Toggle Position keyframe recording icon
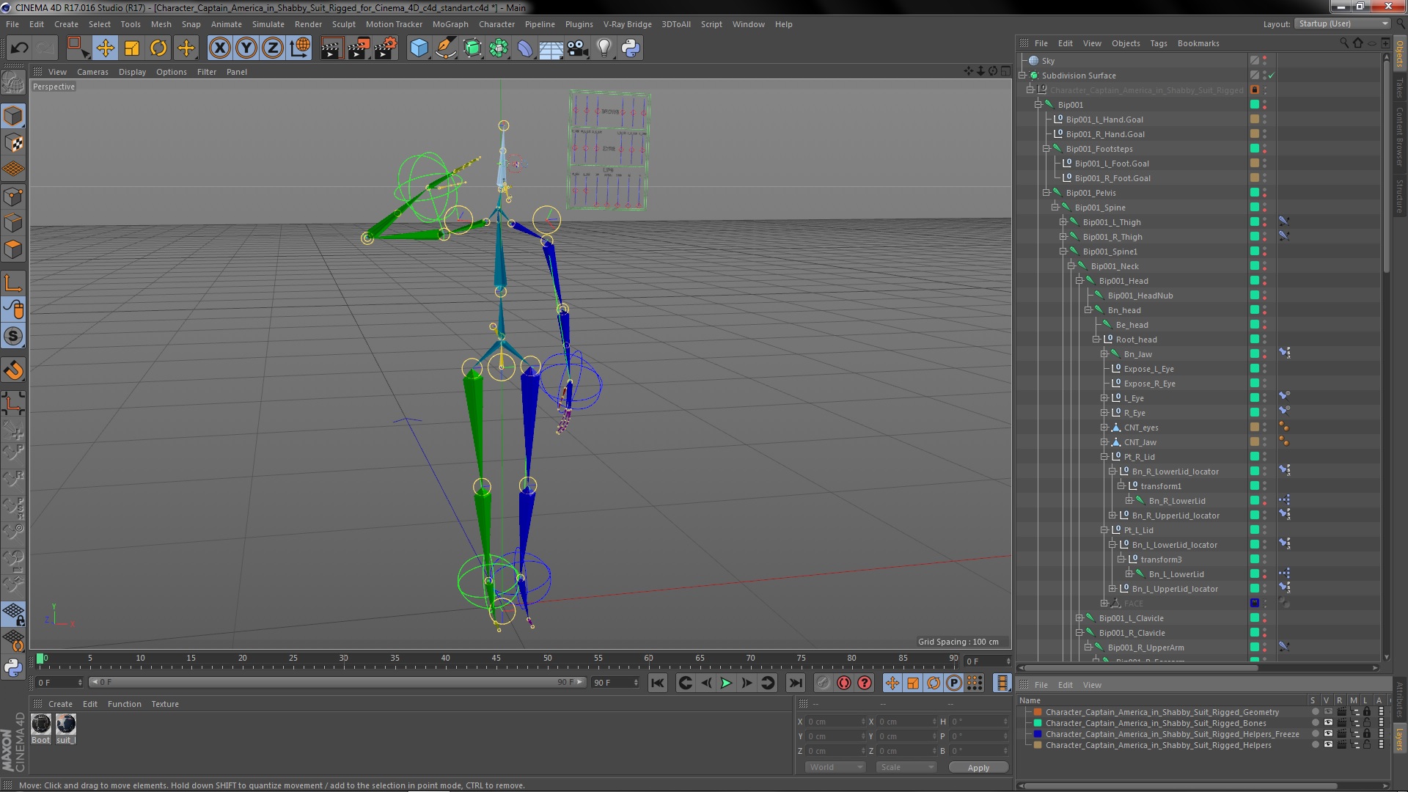 click(892, 683)
